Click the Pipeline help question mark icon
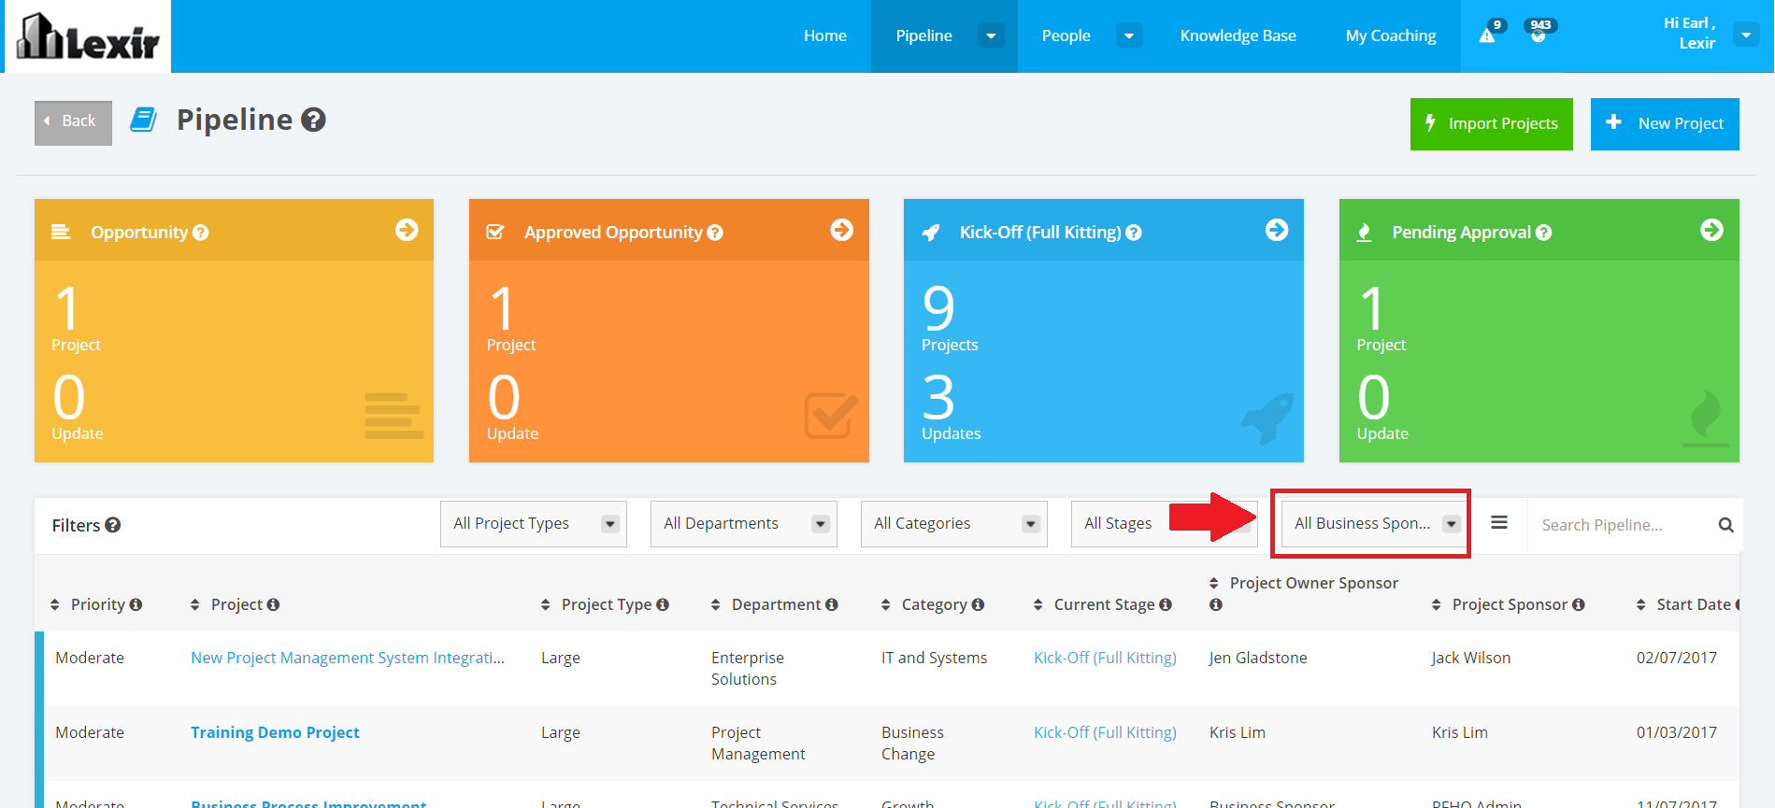This screenshot has height=808, width=1775. pos(314,120)
